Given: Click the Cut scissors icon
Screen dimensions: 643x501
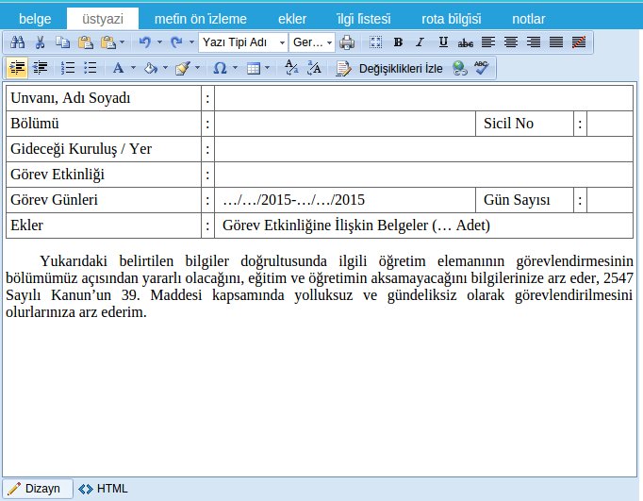Looking at the screenshot, I should (x=40, y=42).
